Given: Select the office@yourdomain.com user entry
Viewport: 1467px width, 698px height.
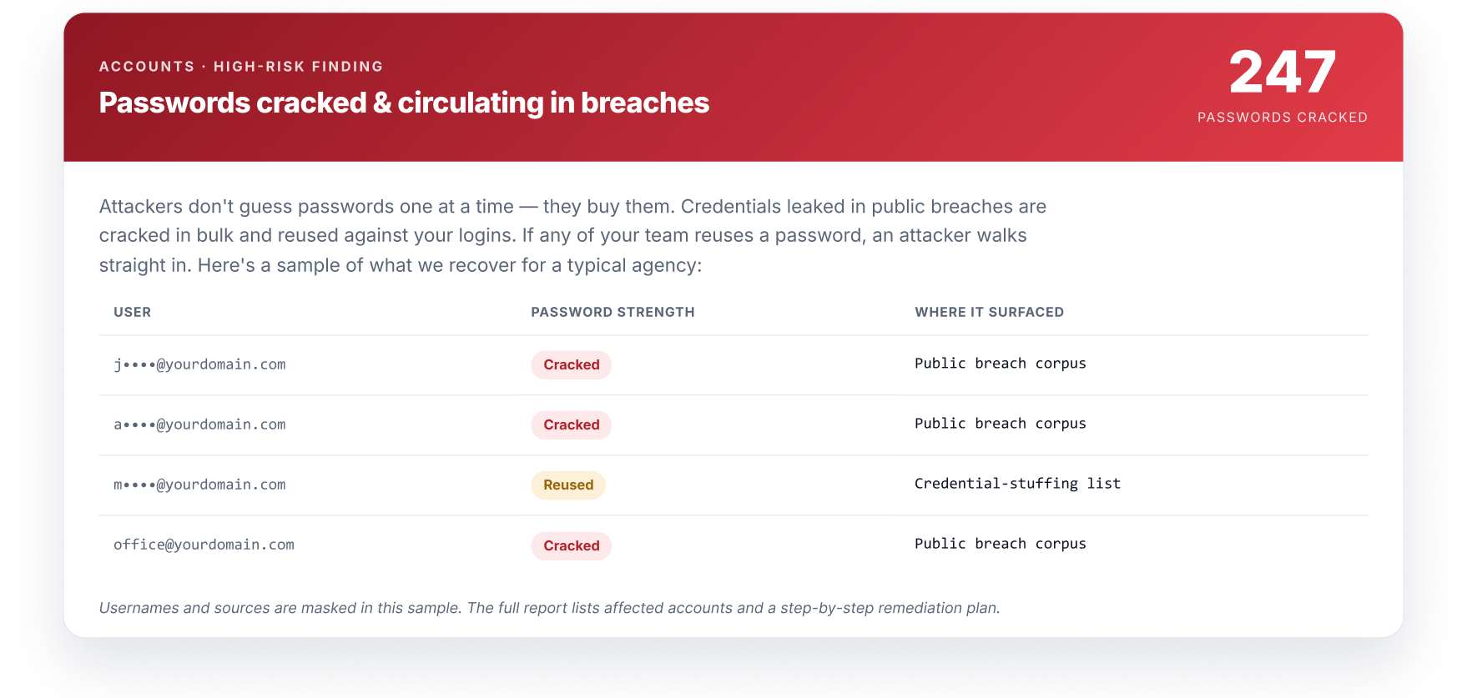Looking at the screenshot, I should click(204, 545).
